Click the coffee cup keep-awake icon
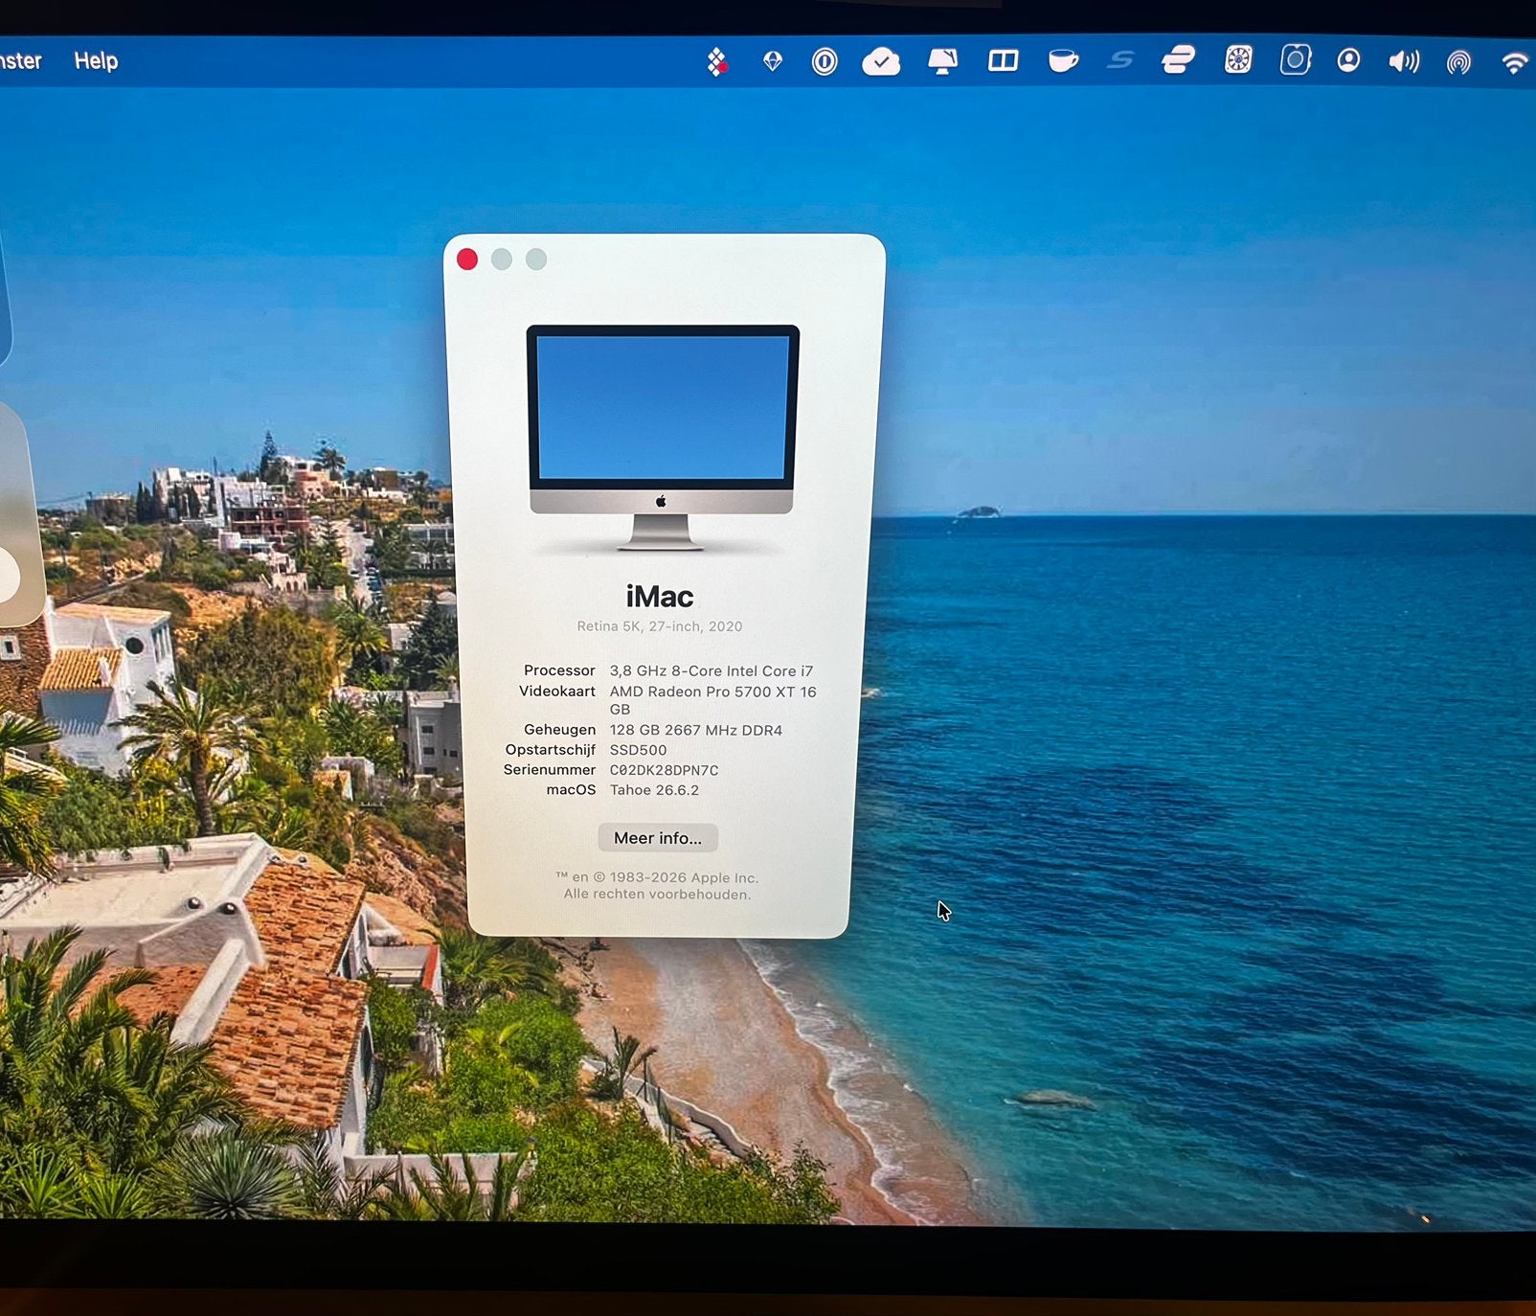The height and width of the screenshot is (1316, 1536). pyautogui.click(x=1063, y=61)
